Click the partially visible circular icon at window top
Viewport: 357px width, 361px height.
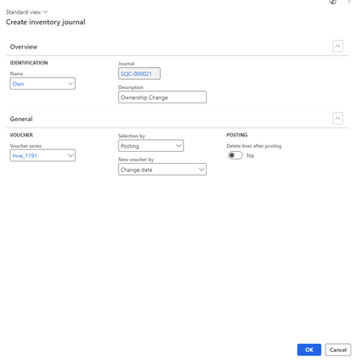coord(333,2)
